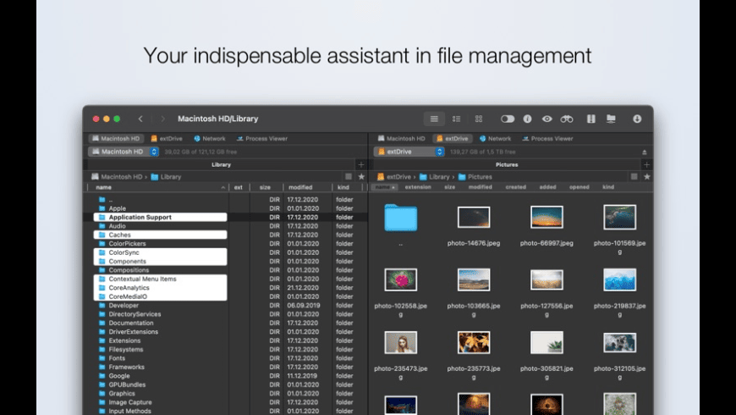Select the Apple folder row
This screenshot has width=736, height=415.
tap(225, 208)
